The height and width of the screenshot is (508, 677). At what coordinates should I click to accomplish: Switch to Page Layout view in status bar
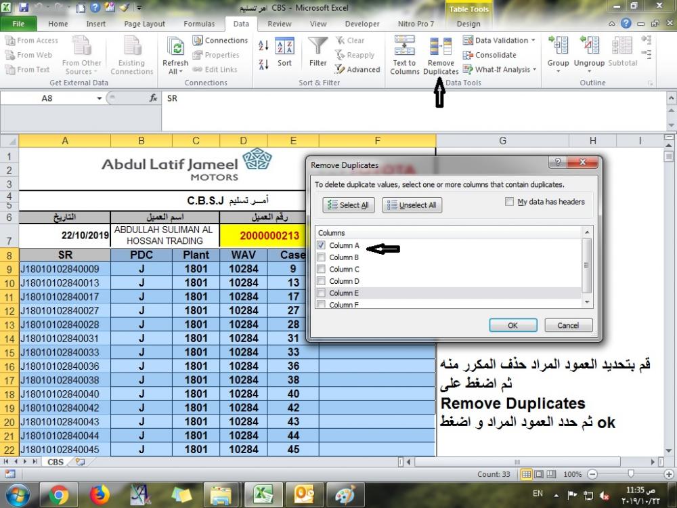539,474
